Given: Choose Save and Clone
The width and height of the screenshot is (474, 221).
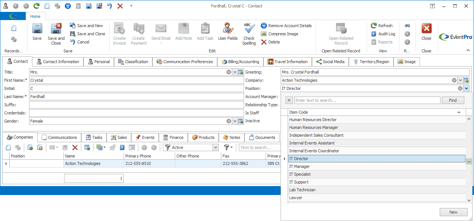Looking at the screenshot, I should tap(88, 34).
